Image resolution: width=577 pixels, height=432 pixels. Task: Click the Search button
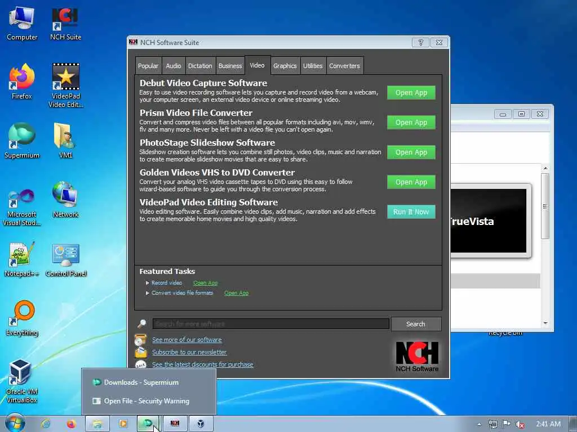(x=416, y=324)
